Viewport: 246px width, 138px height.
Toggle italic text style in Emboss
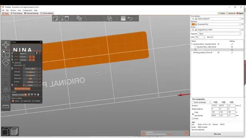tap(37, 53)
